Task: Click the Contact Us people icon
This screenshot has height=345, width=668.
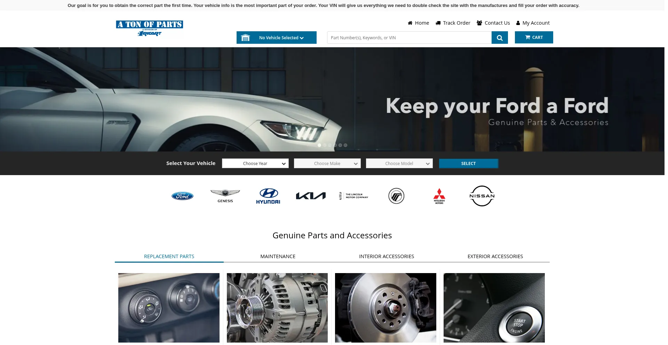Action: click(x=479, y=23)
